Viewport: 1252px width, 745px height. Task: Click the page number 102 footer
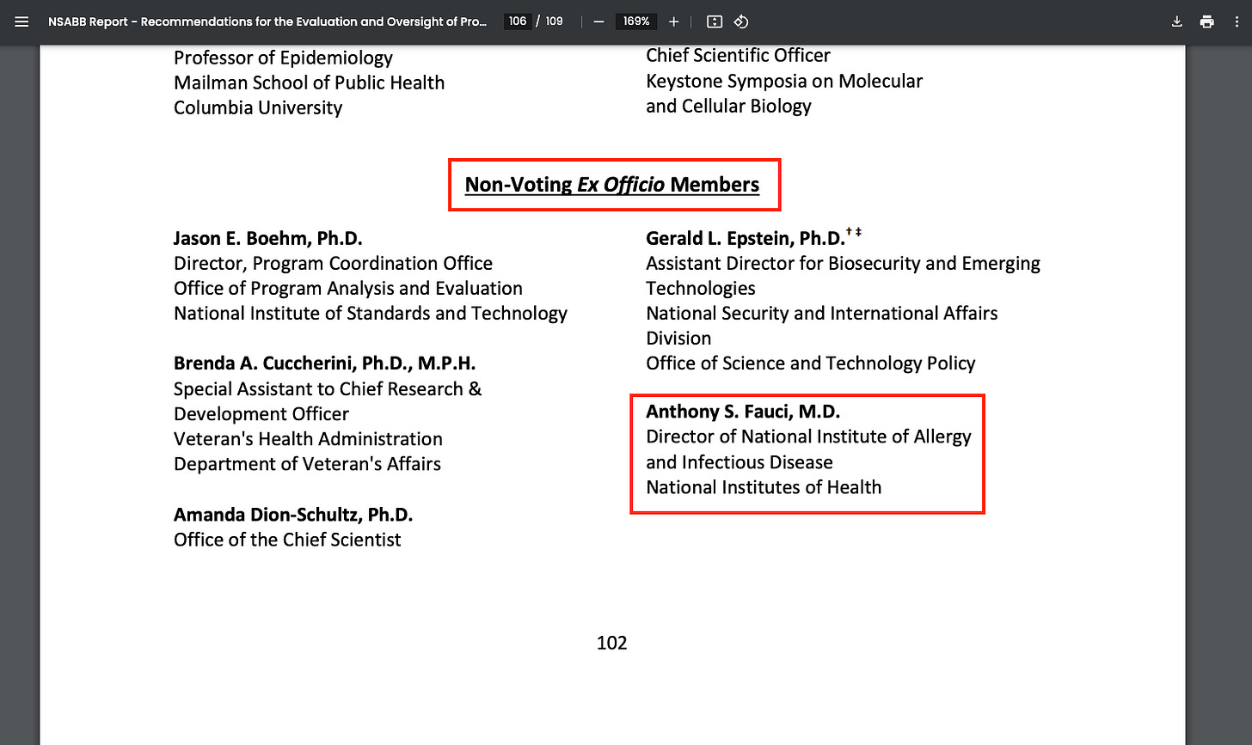611,643
